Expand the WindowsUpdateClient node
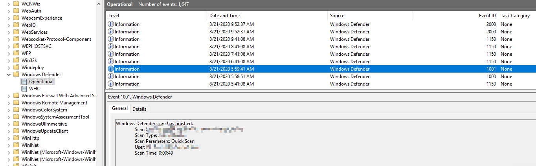Image resolution: width=536 pixels, height=166 pixels. (9, 131)
